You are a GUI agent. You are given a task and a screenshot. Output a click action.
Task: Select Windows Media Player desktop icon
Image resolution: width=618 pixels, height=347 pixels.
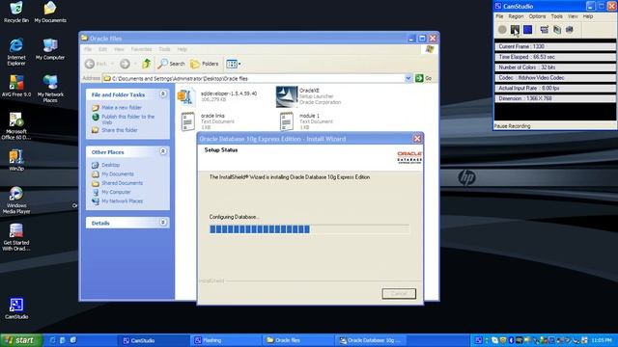point(16,200)
